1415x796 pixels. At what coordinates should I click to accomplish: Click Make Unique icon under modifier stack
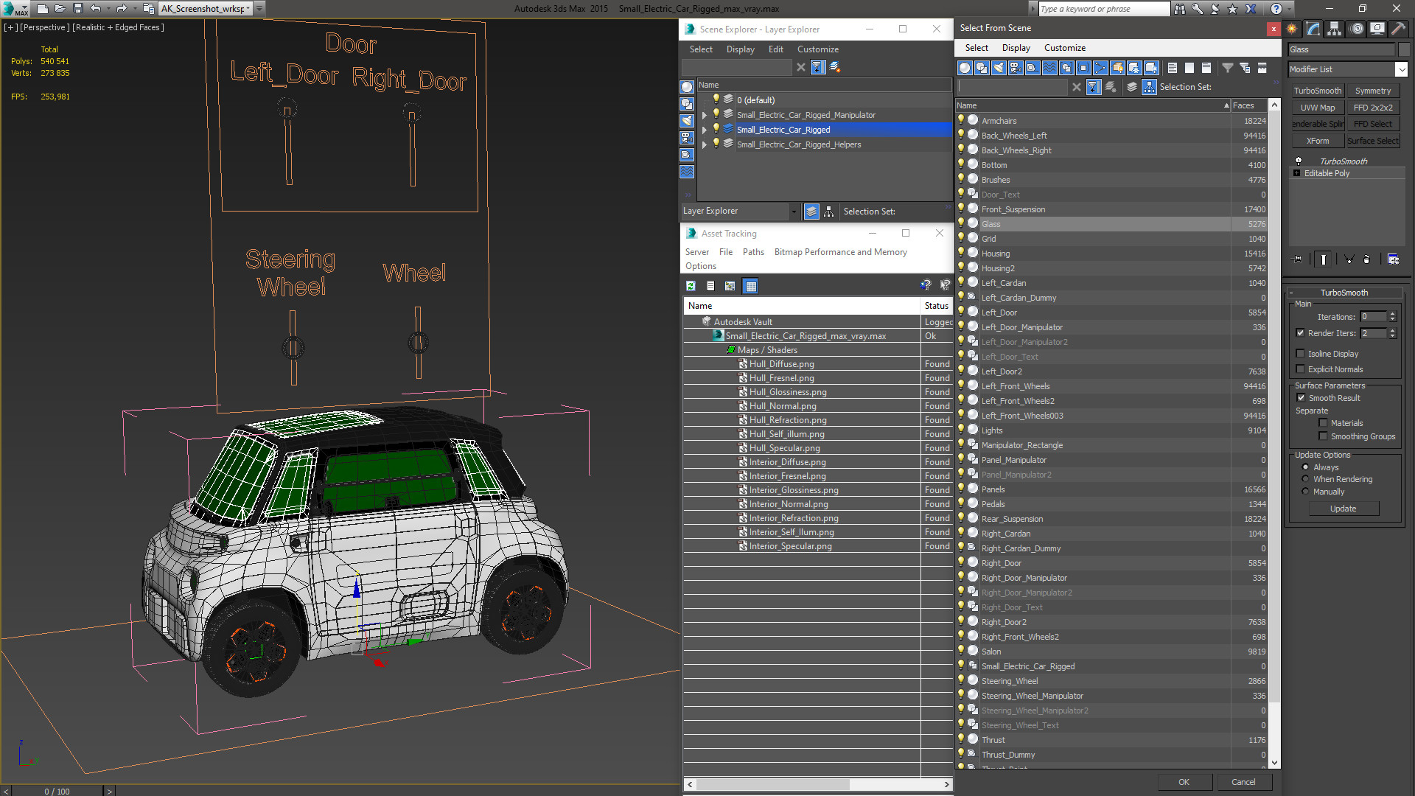click(x=1349, y=259)
